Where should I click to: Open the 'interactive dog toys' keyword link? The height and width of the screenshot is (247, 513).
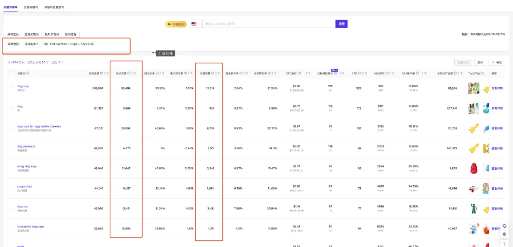tap(31, 227)
